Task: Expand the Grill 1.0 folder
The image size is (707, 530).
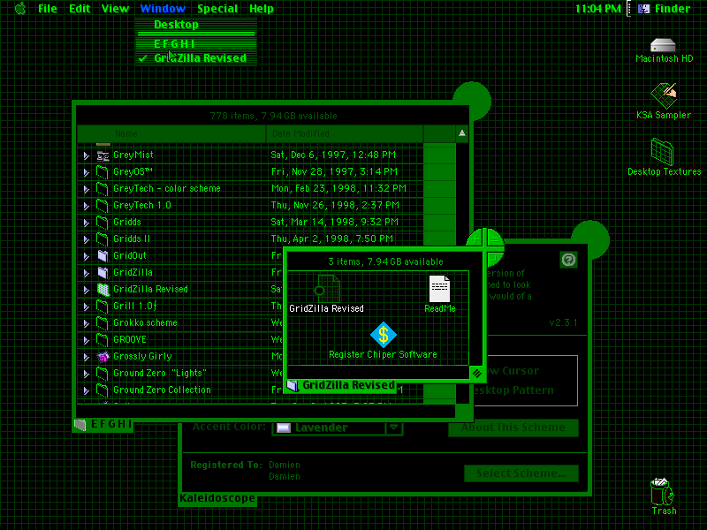Action: tap(86, 307)
